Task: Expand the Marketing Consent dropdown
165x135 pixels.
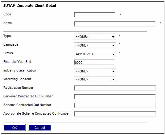Action: (x=95, y=79)
